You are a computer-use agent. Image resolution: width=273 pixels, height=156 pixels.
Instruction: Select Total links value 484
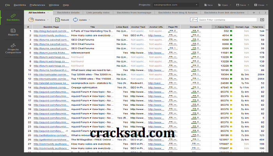tap(262, 140)
